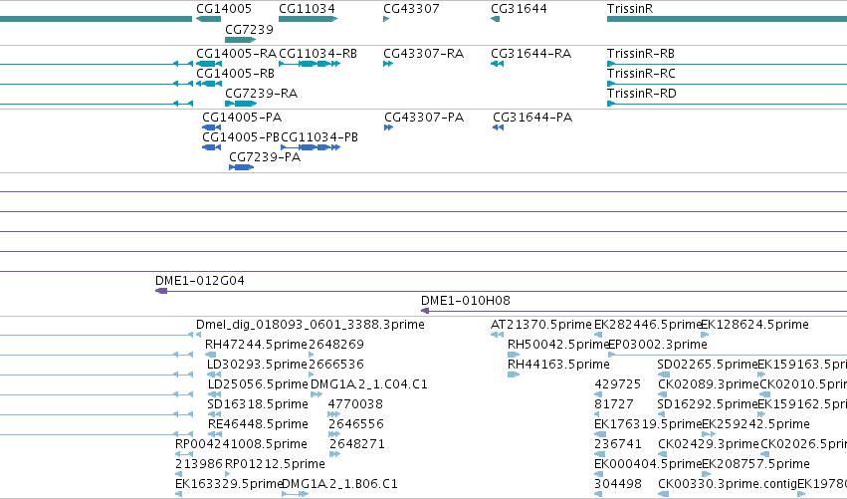Choose transcript CG31644-RA
847x499 pixels.
click(531, 54)
